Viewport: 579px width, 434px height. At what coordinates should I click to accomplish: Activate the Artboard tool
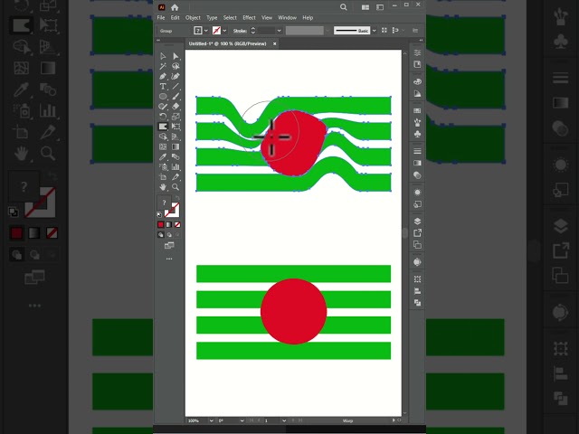[163, 177]
